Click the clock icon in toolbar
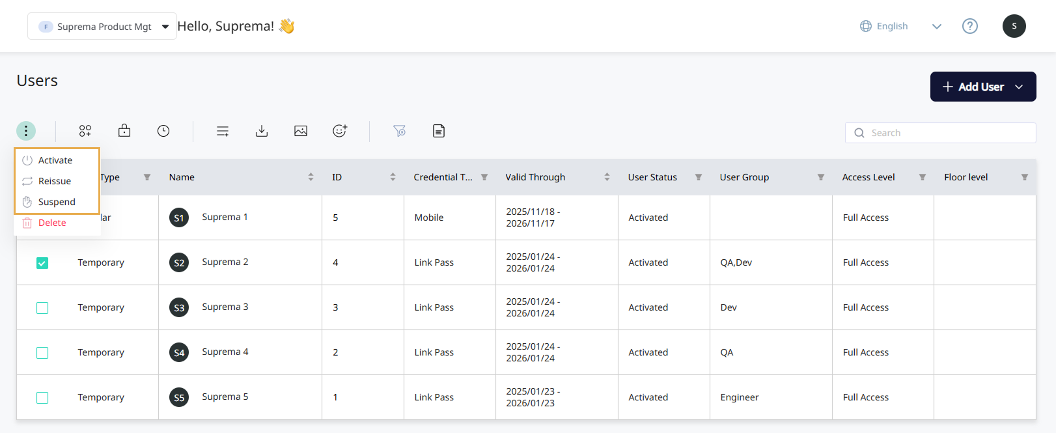The width and height of the screenshot is (1056, 433). tap(163, 131)
